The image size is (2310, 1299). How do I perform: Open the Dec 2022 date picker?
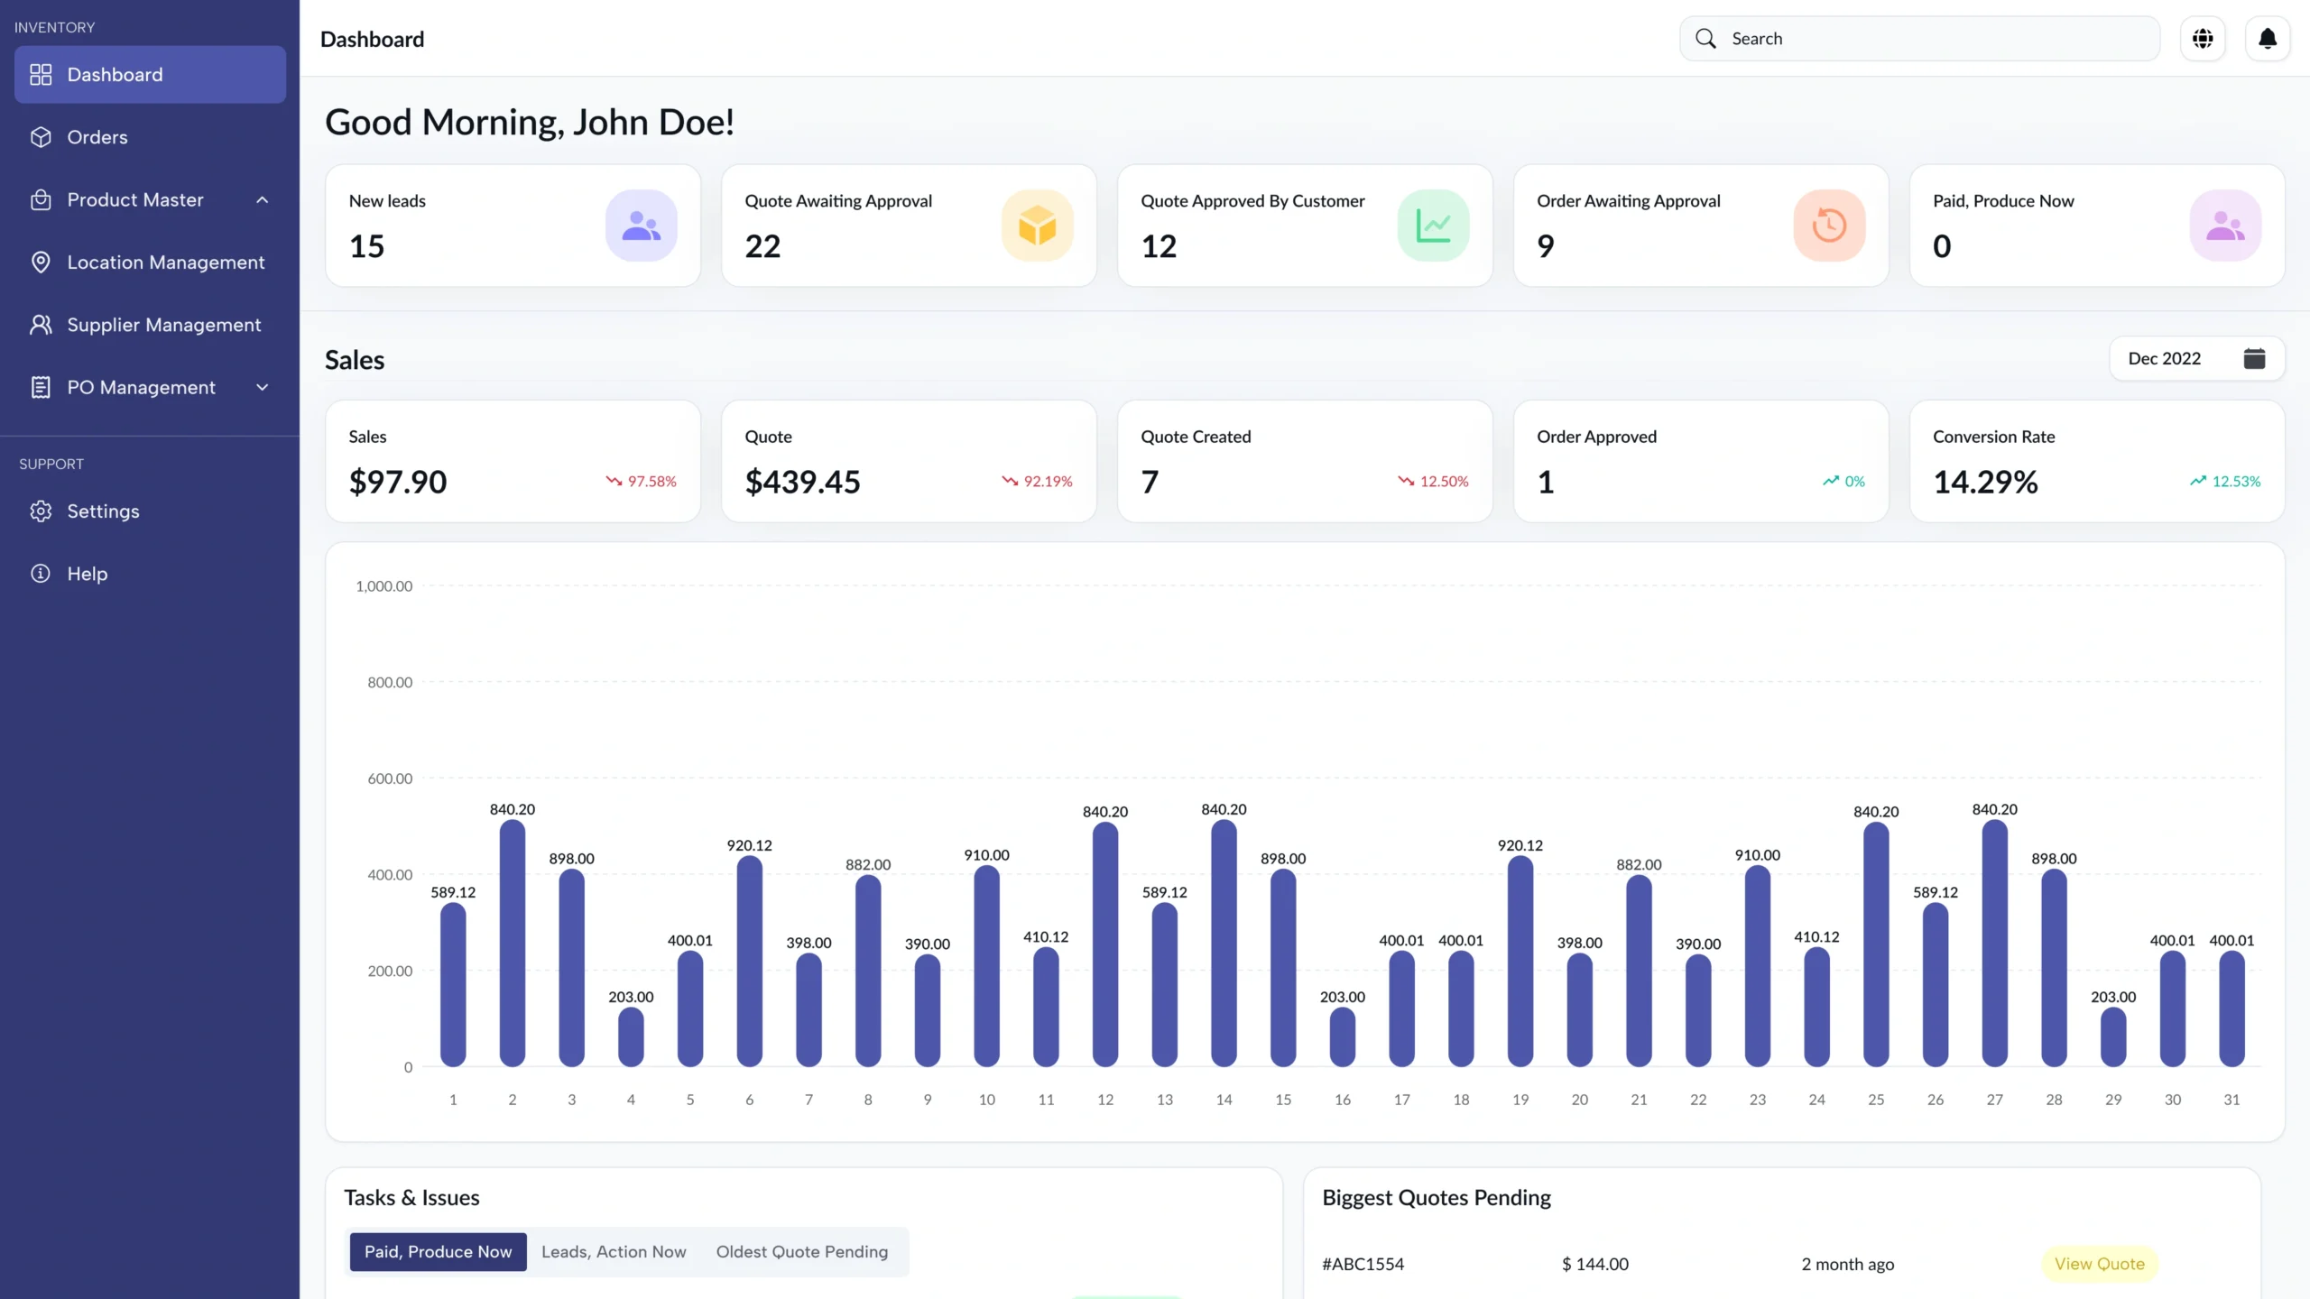[x=2164, y=358]
